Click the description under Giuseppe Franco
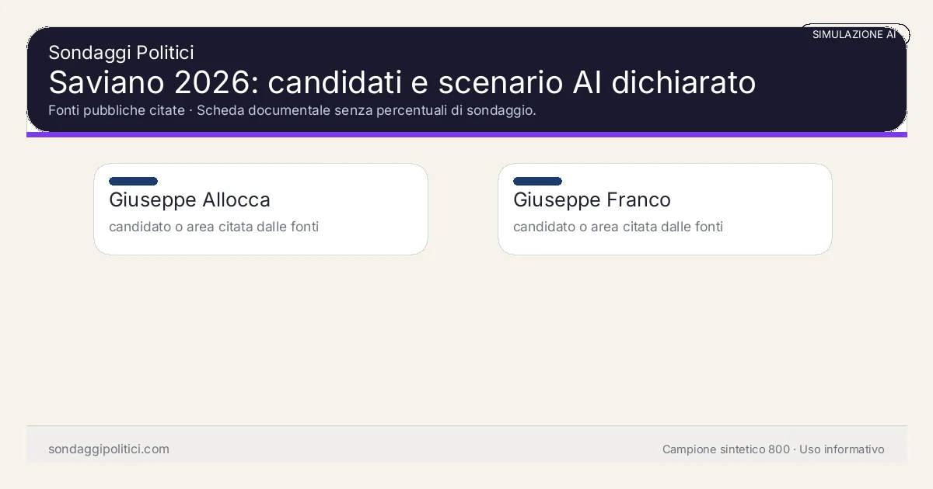Screen dimensions: 933x489 coord(618,227)
